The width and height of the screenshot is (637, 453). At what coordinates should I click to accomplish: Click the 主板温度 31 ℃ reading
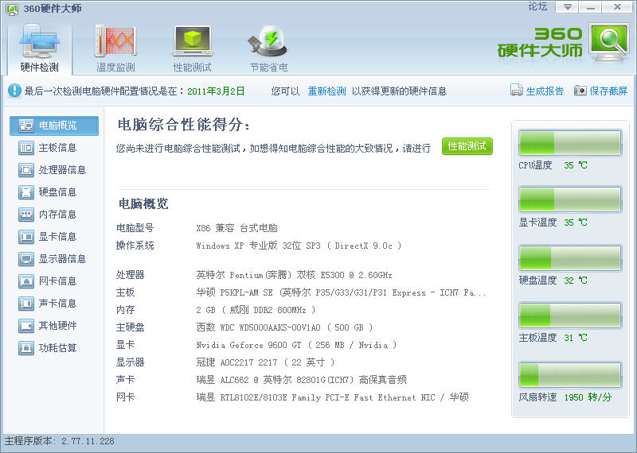576,338
